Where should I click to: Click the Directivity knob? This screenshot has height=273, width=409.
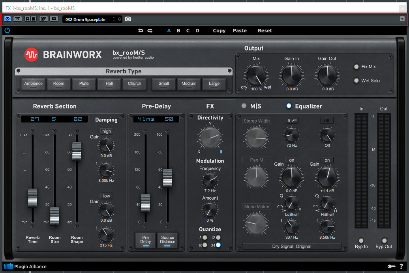click(210, 137)
